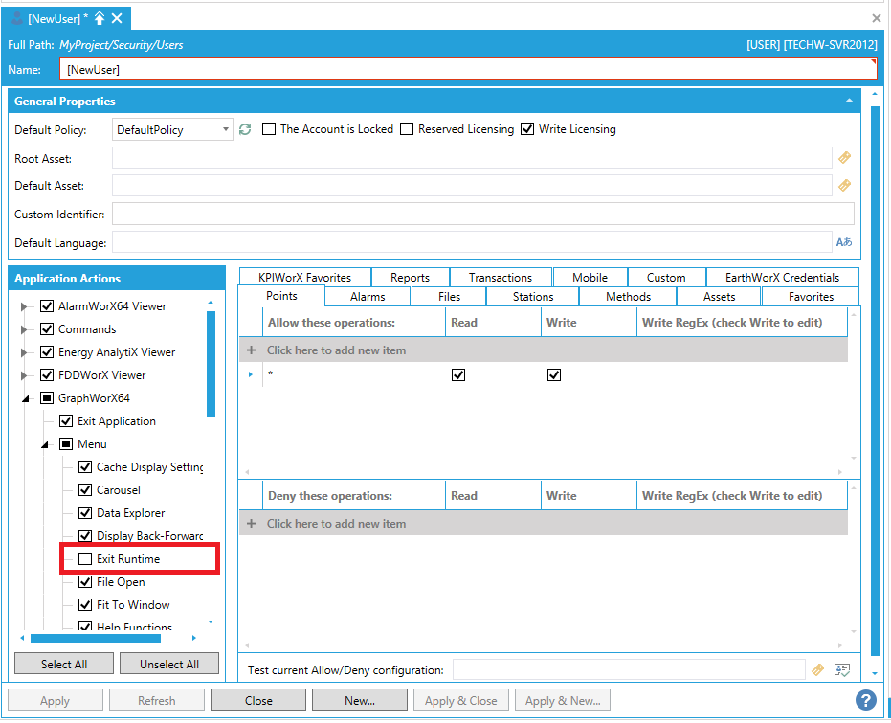Open the Default Language picker icon
Viewport: 891px width, 723px height.
(x=844, y=242)
